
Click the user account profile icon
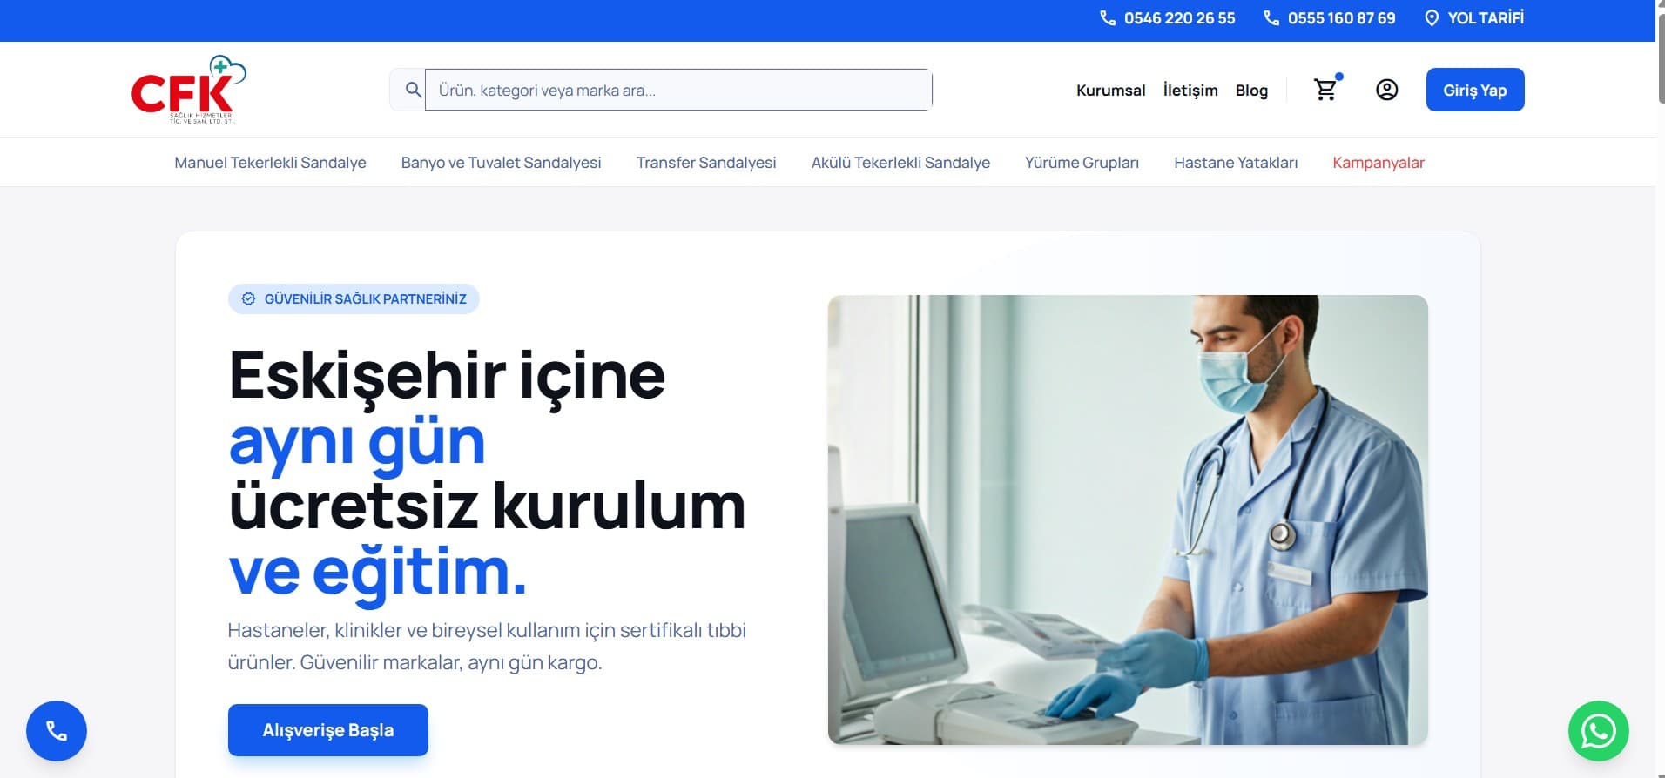click(1386, 90)
